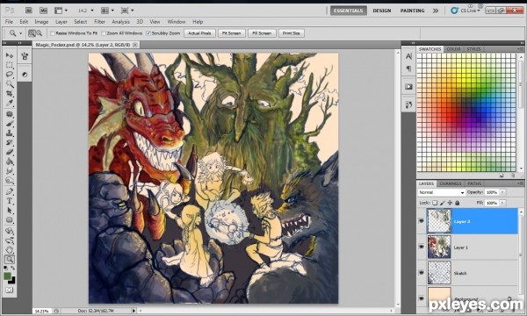Toggle Quick Mask mode
The width and height of the screenshot is (527, 316).
pos(9,290)
